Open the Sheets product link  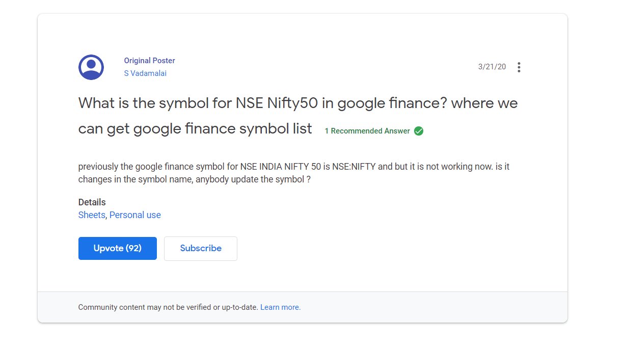pos(92,215)
